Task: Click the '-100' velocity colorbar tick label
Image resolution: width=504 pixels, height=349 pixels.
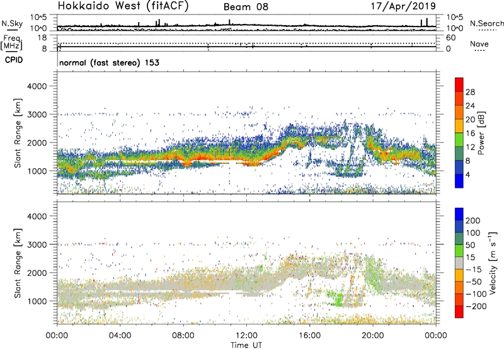Action: [x=476, y=294]
